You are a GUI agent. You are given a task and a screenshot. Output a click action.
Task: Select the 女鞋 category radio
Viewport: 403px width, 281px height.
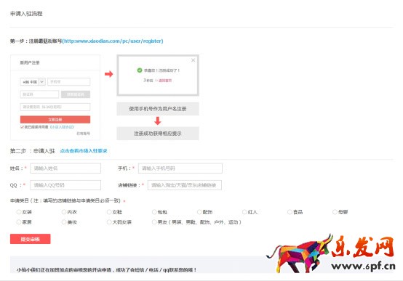point(109,212)
